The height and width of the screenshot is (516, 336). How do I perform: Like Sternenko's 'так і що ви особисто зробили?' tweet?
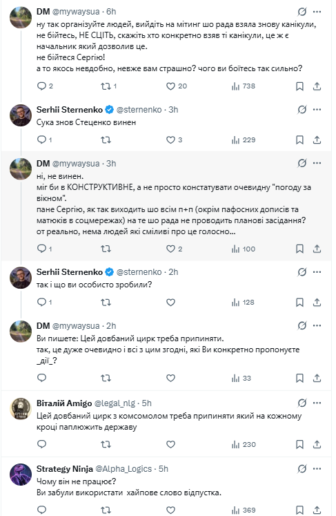coord(170,303)
